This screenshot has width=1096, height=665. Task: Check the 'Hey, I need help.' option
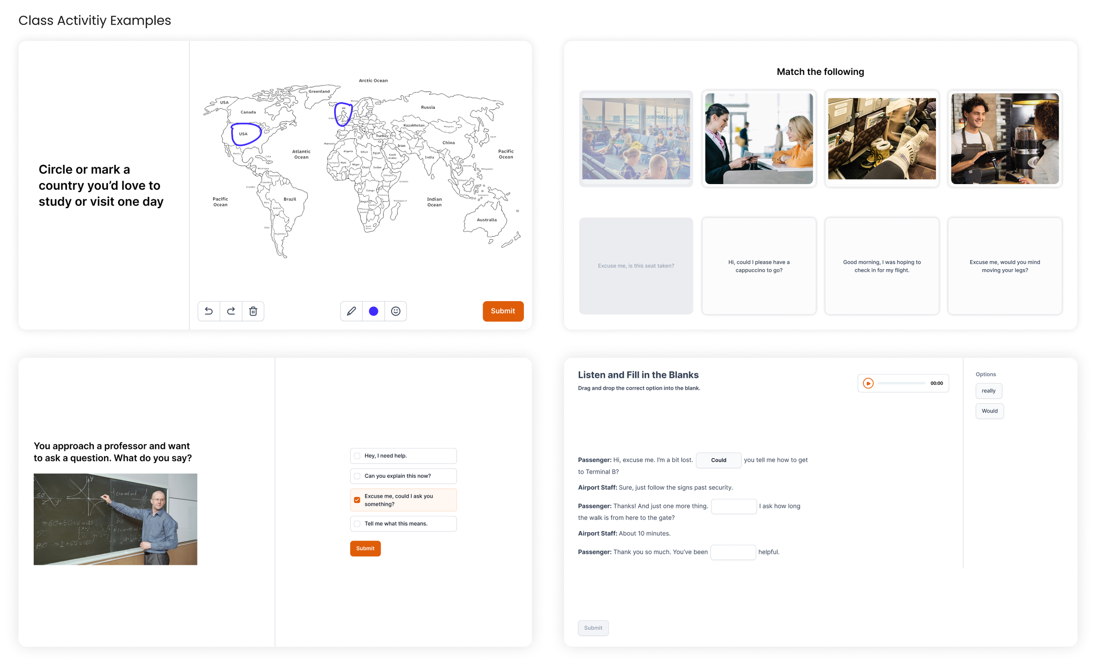click(x=357, y=455)
